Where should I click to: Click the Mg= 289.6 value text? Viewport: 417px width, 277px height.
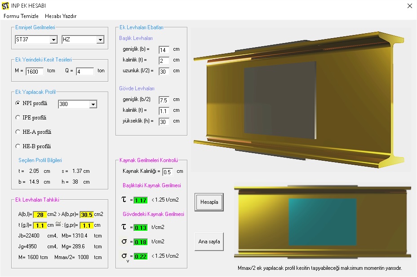point(73,246)
